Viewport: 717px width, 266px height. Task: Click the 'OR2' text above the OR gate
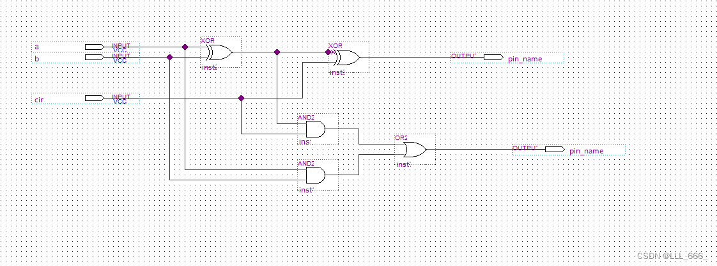(x=401, y=137)
